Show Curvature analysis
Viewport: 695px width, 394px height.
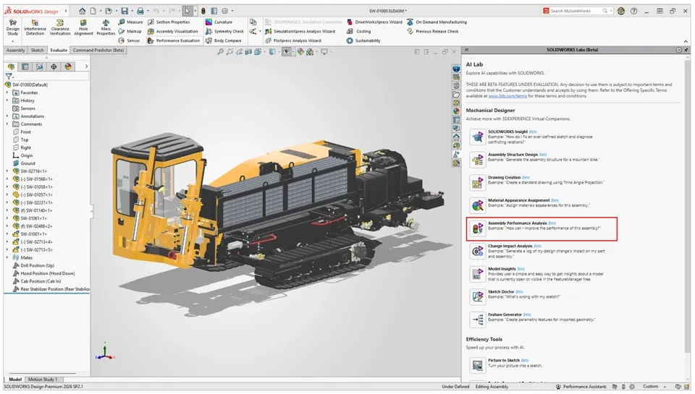pos(219,22)
